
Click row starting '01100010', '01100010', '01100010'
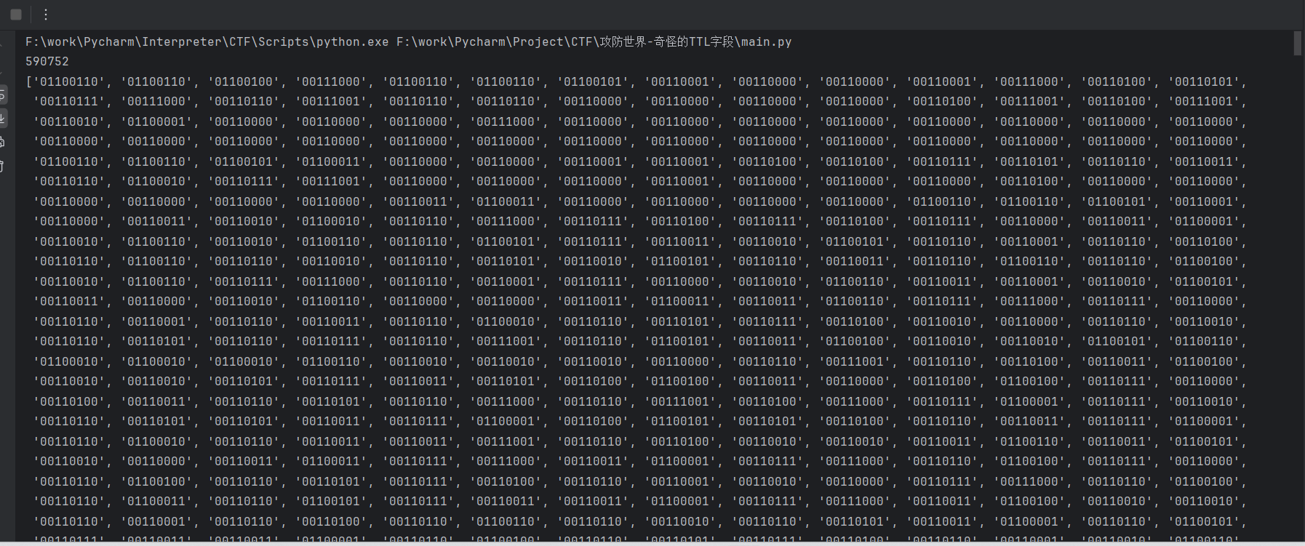tap(640, 362)
